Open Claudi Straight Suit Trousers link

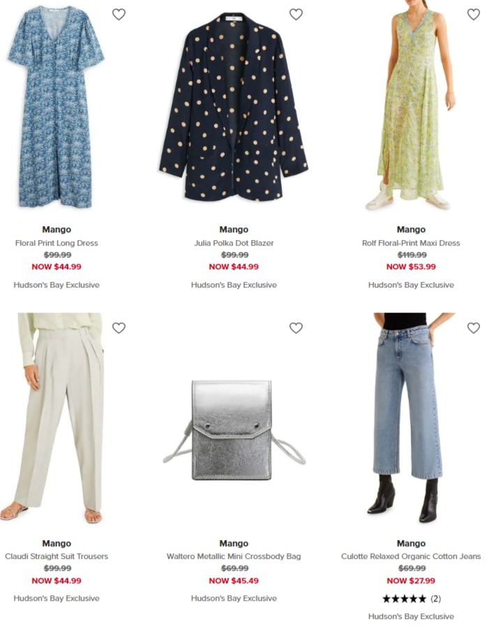pos(57,557)
